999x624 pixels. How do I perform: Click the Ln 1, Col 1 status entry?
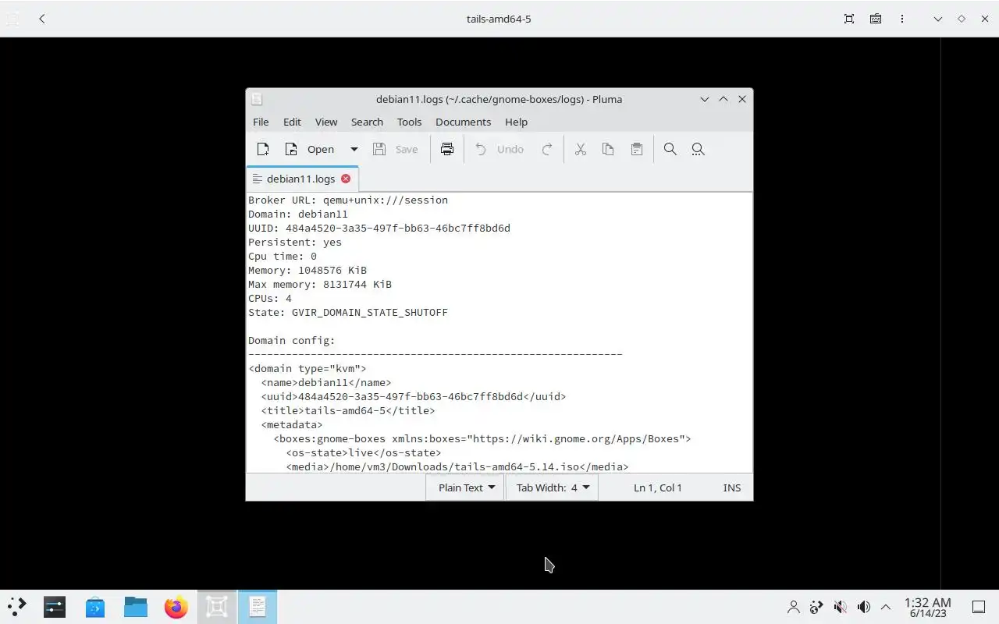tap(658, 487)
